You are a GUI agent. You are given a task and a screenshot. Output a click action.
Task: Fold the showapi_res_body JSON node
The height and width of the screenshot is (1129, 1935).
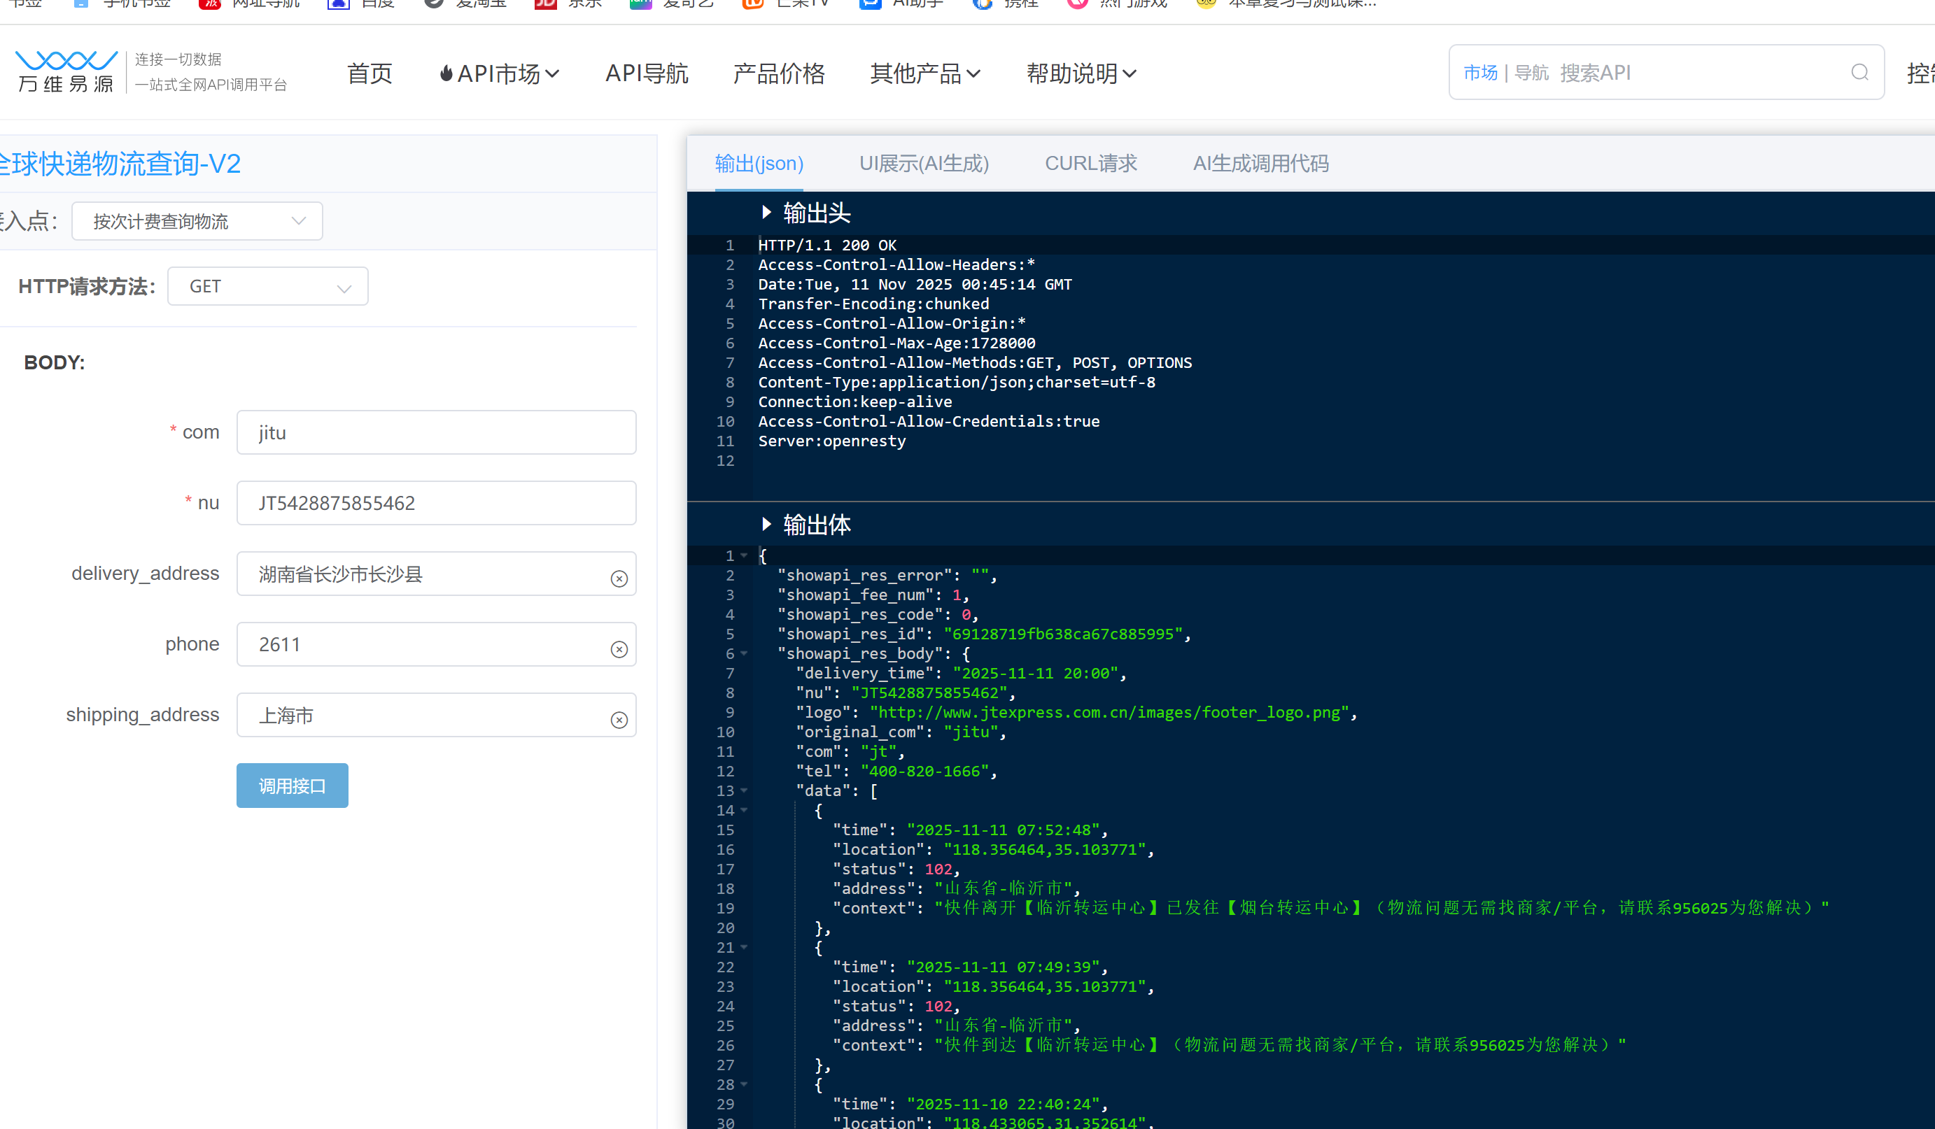click(743, 653)
